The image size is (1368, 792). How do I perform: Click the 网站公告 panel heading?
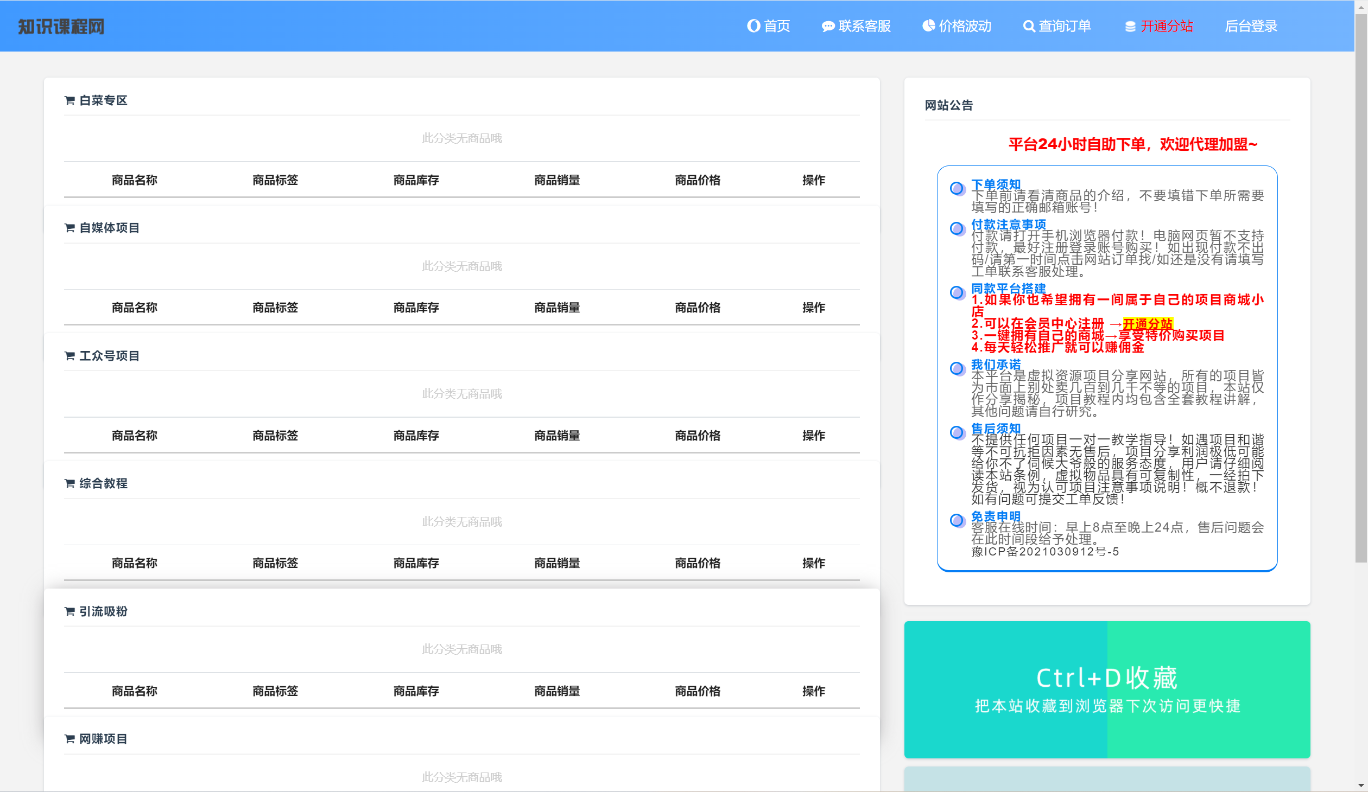point(949,105)
